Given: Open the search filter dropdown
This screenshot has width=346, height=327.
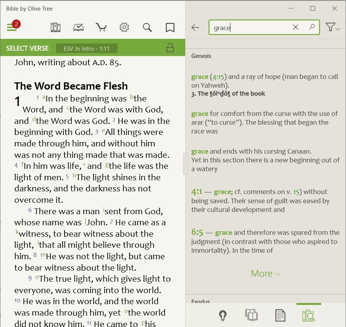Looking at the screenshot, I should pyautogui.click(x=332, y=27).
